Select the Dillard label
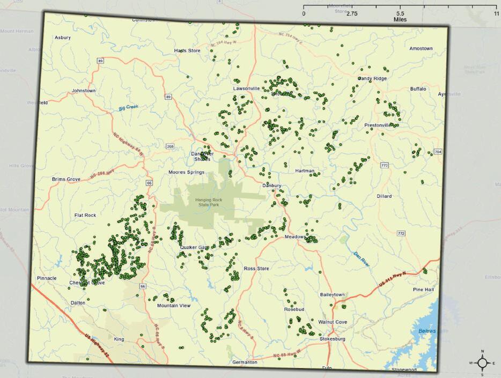This screenshot has height=378, width=501. 384,196
